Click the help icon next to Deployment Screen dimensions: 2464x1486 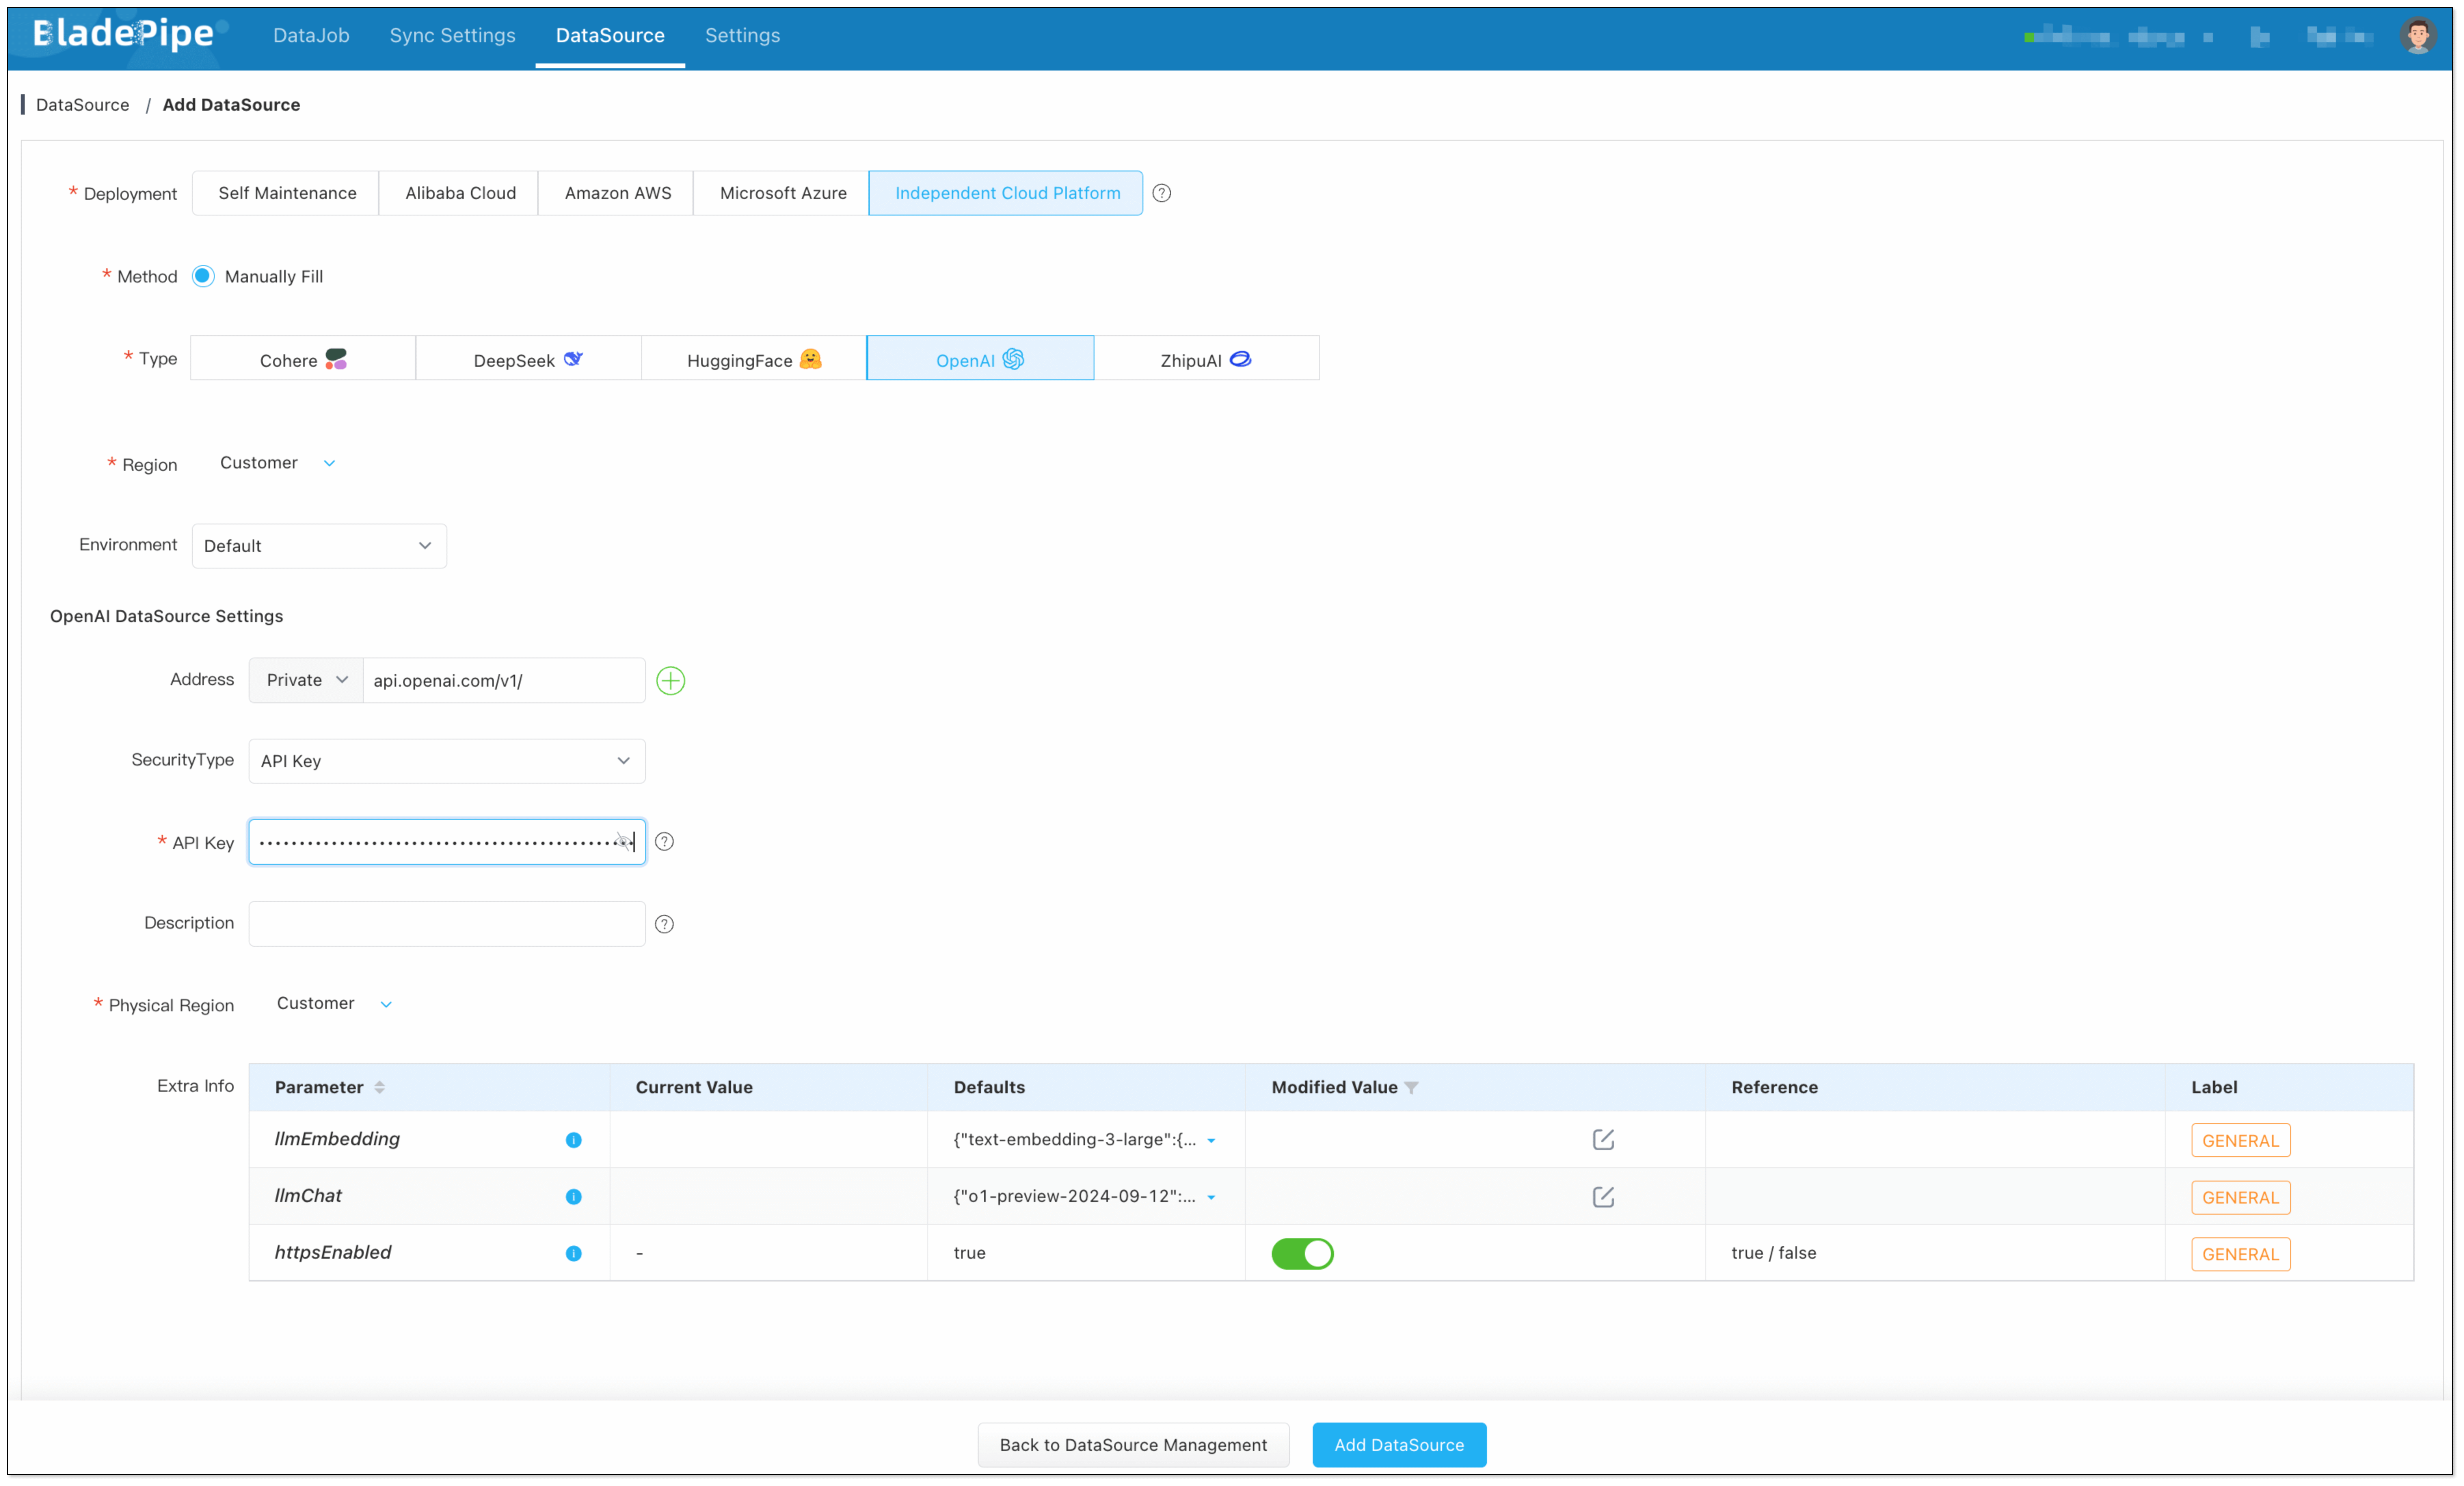click(x=1161, y=193)
